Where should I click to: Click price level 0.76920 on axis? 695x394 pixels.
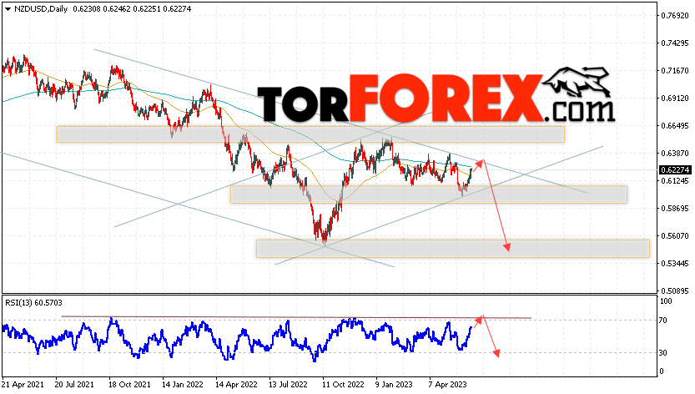[675, 16]
